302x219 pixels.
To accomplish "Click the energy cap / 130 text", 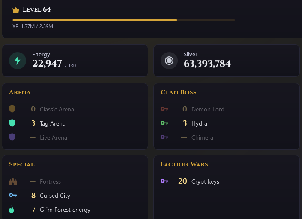I will click(70, 66).
